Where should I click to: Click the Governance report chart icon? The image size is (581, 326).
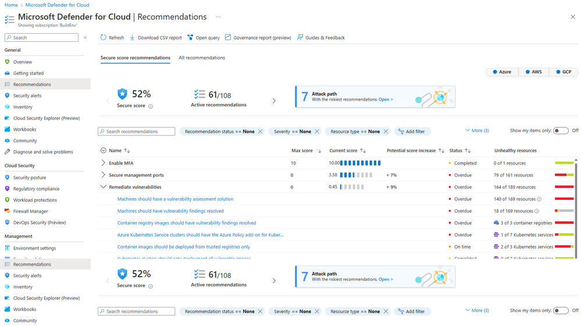228,37
